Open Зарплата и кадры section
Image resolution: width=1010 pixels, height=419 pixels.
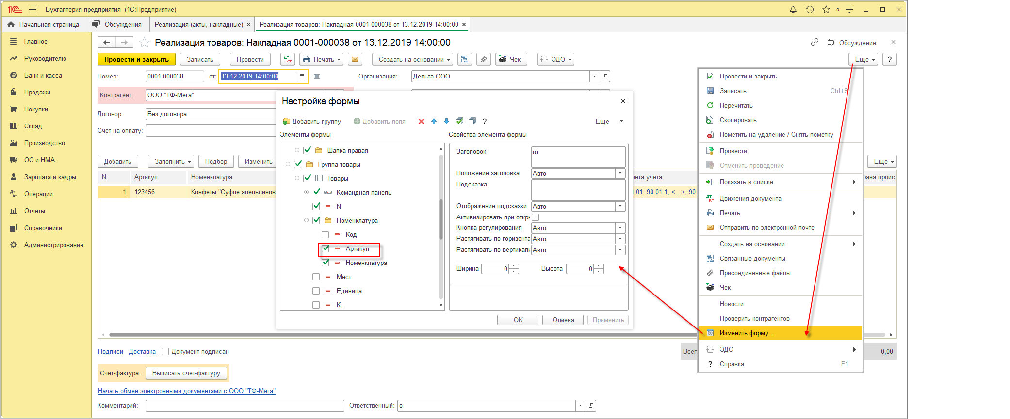[50, 177]
